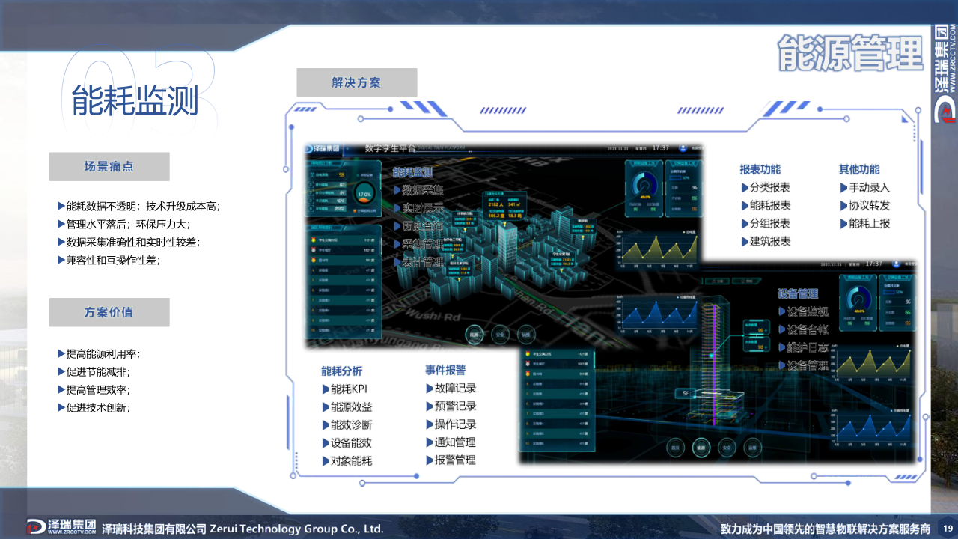Viewport: 958px width, 539px height.
Task: Click the 数据采集 entry under 能耗监测 overlay
Action: (x=422, y=190)
